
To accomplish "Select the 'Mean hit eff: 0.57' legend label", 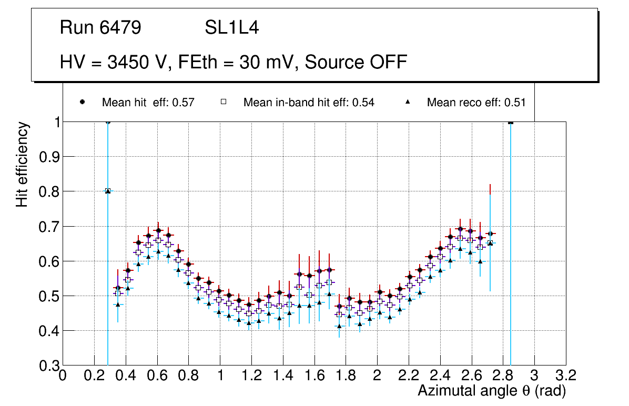I will coord(148,103).
